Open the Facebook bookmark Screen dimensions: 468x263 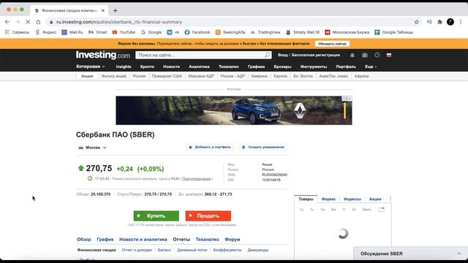(197, 32)
